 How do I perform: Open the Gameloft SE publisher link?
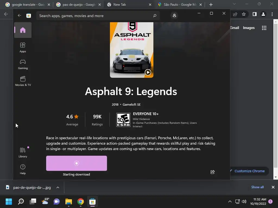tap(132, 105)
